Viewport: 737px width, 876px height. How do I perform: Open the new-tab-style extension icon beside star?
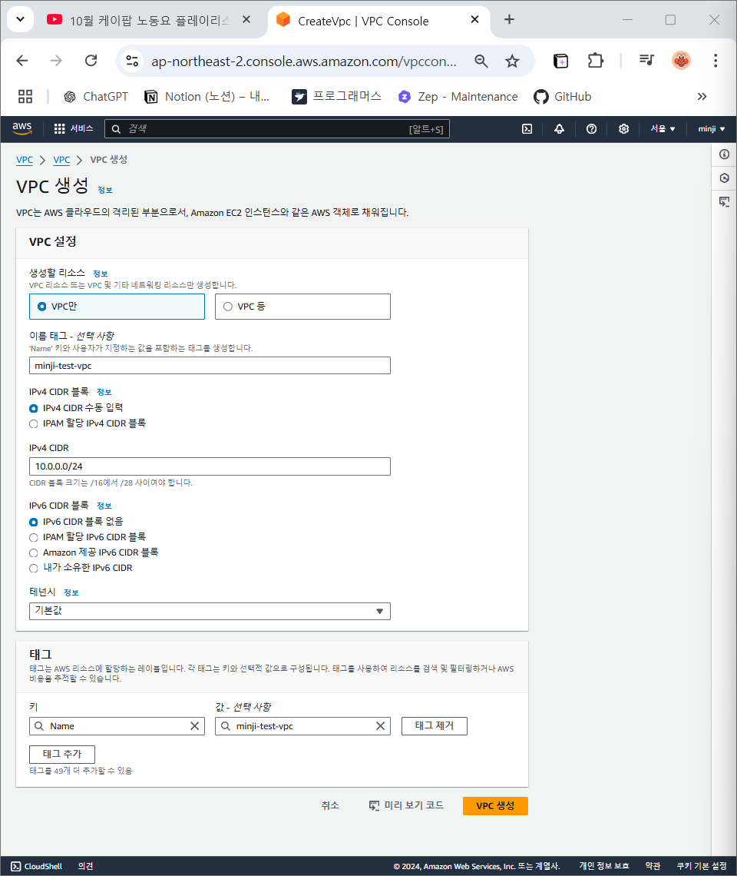[560, 61]
